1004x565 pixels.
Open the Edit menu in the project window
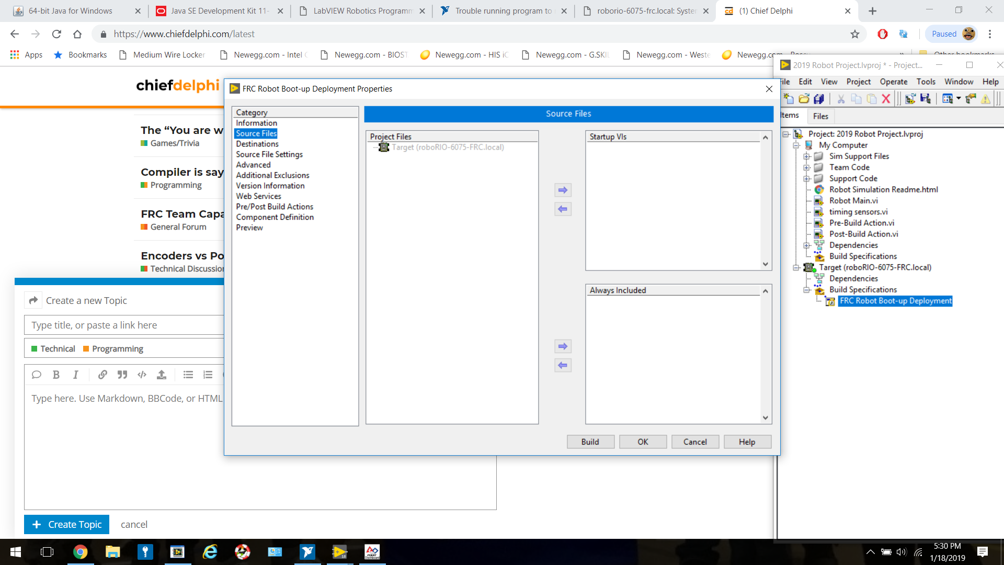pyautogui.click(x=805, y=82)
